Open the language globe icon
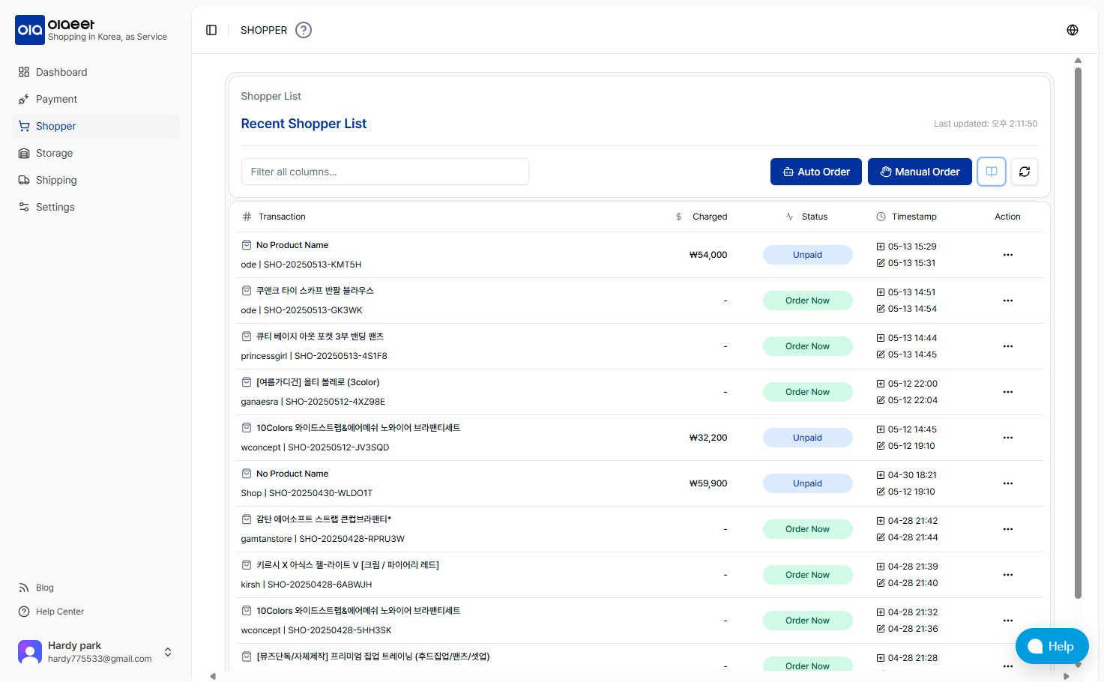Screen dimensions: 1104x682 click(1073, 30)
